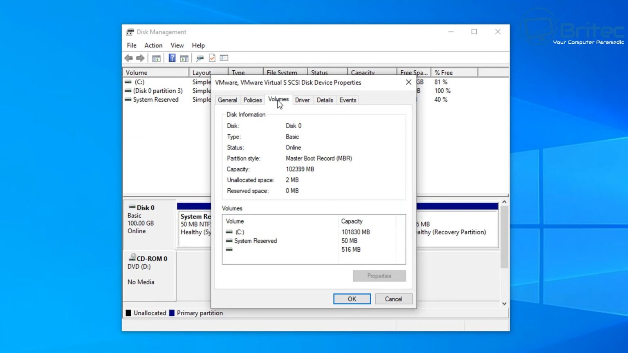Click scroll up arrow in lower pane

(505, 202)
